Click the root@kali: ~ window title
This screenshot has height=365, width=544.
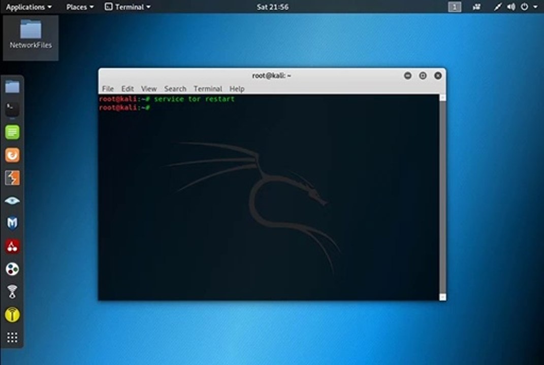272,76
